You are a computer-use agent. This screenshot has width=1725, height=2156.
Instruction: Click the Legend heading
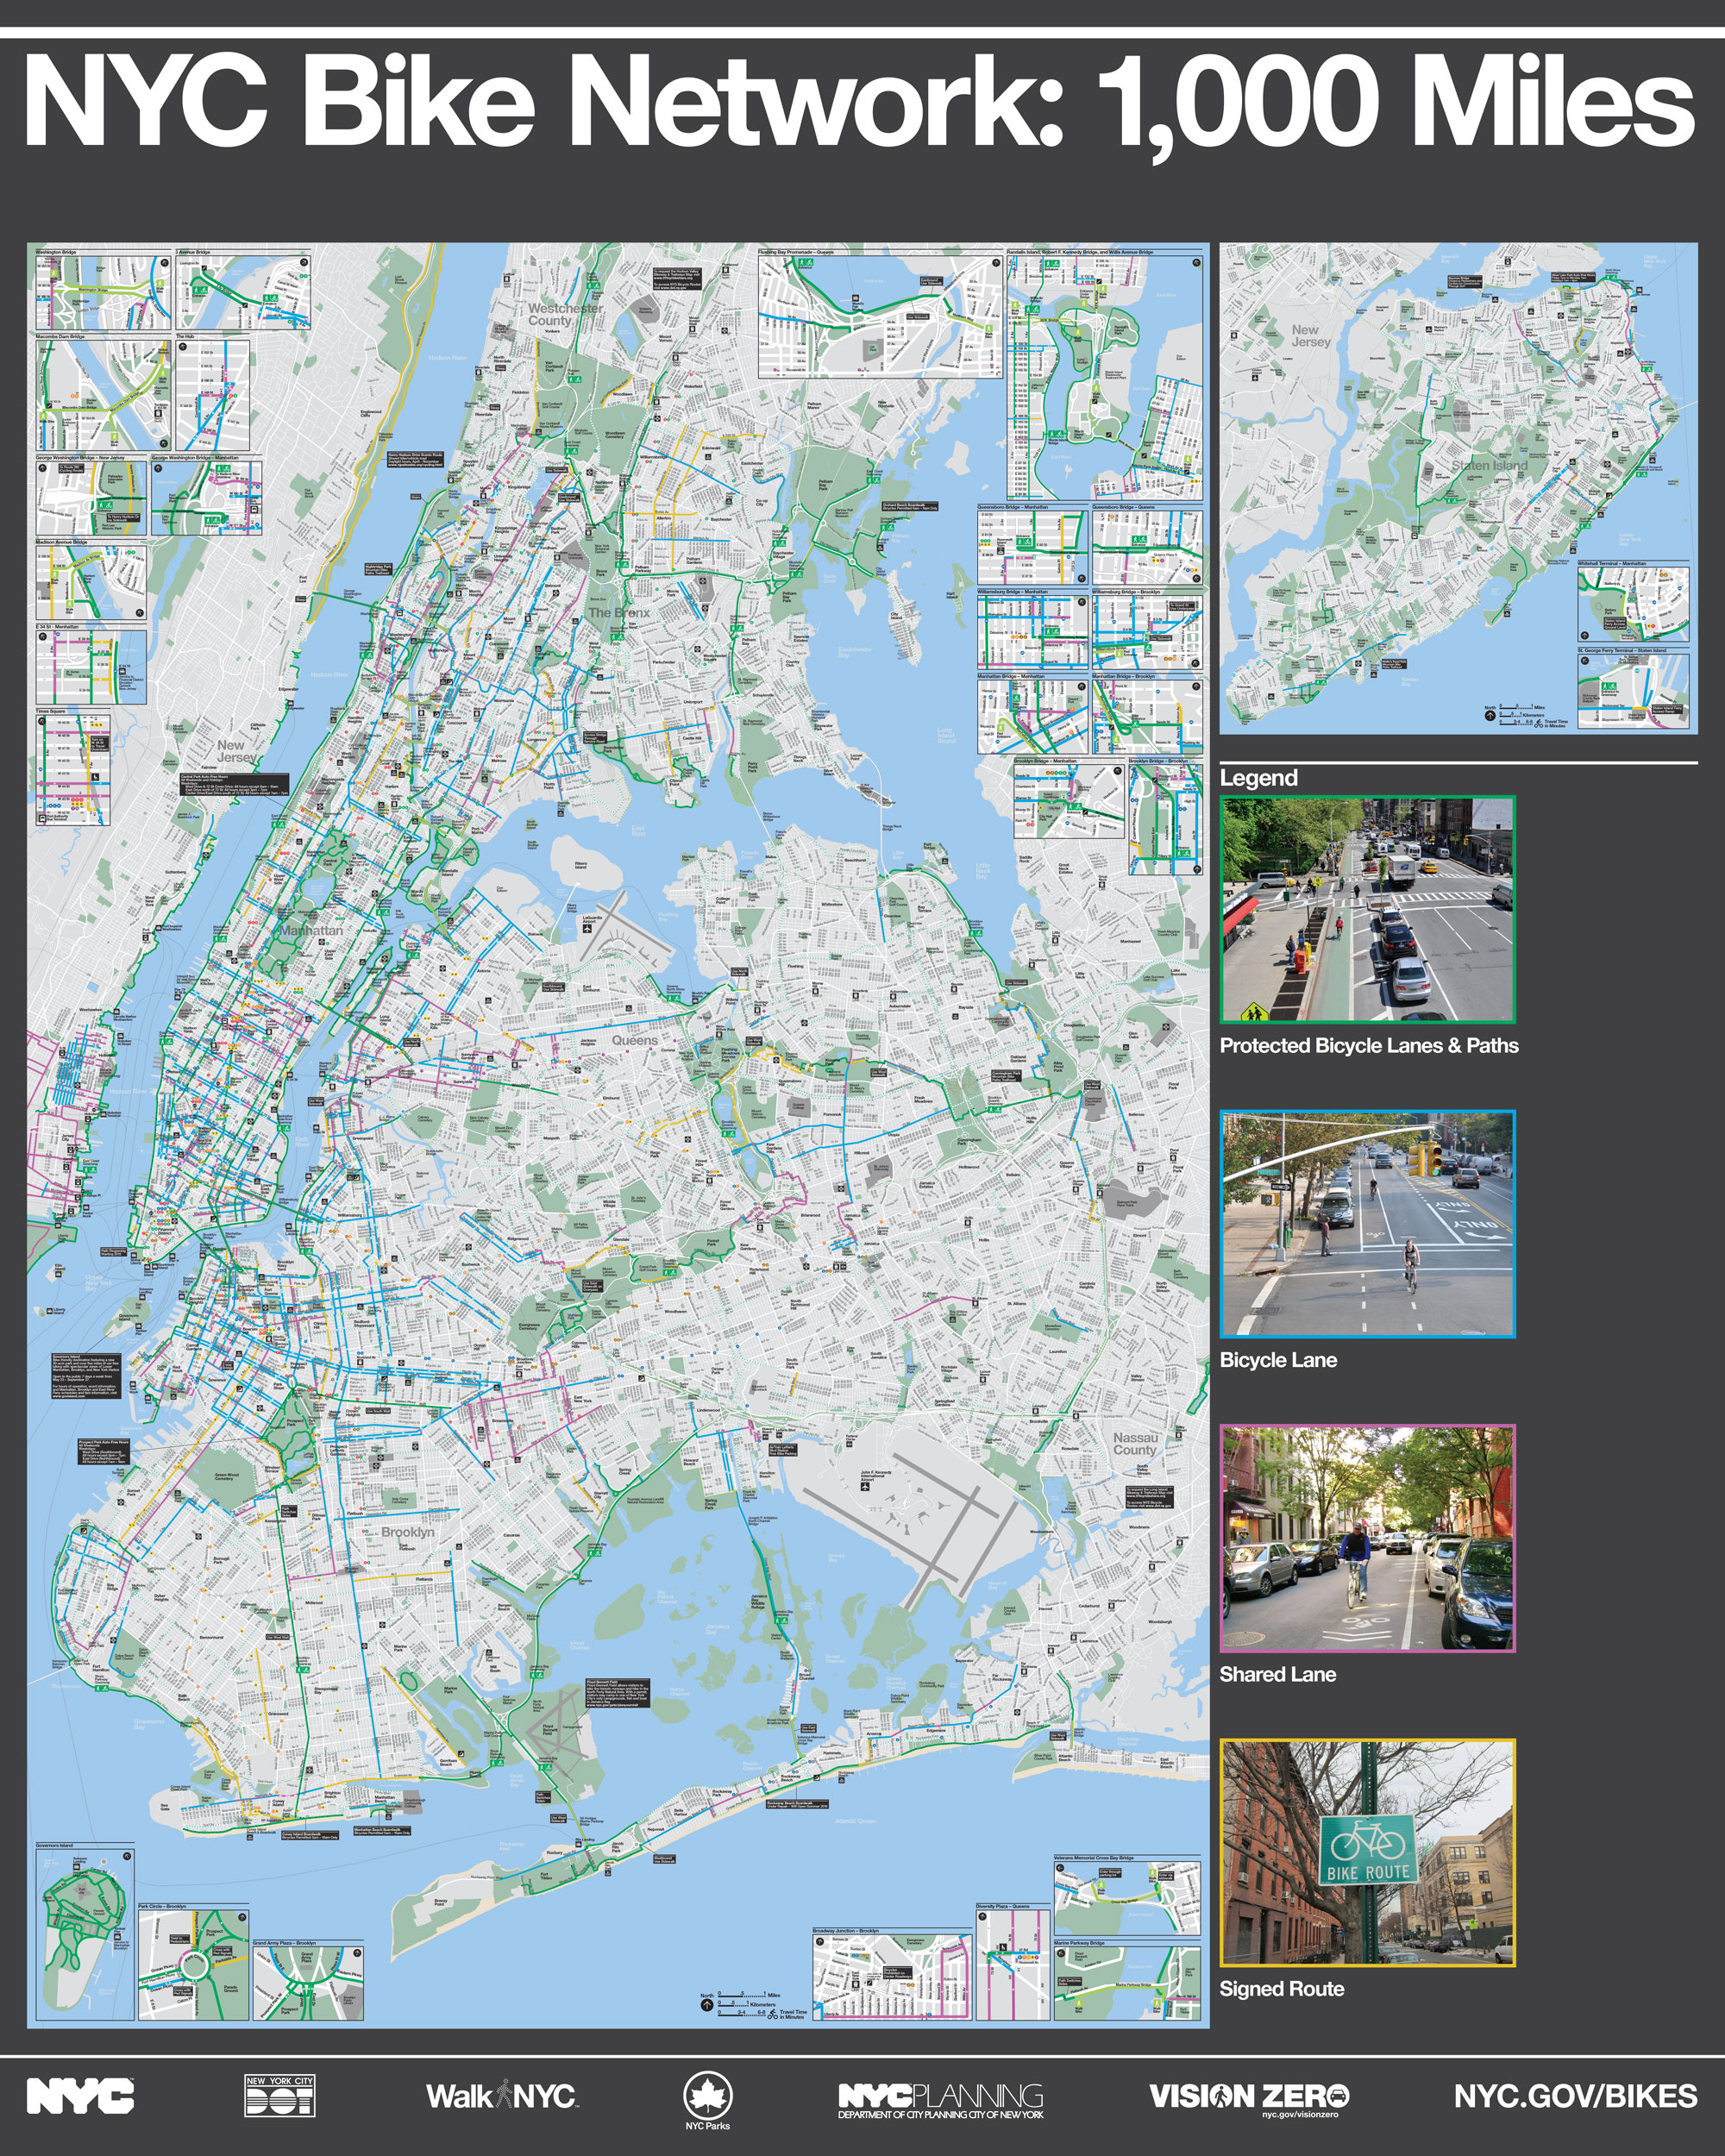click(1258, 778)
